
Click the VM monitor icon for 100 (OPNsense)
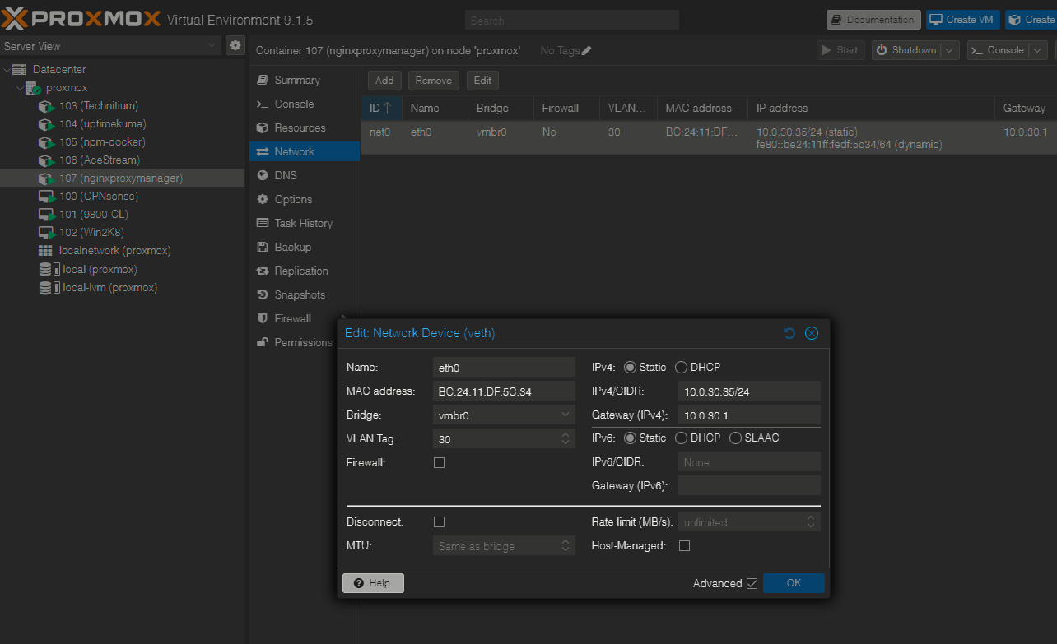(x=46, y=197)
